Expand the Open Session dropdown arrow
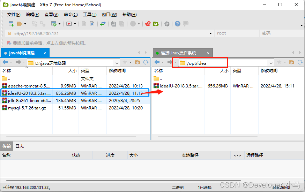 (25, 24)
